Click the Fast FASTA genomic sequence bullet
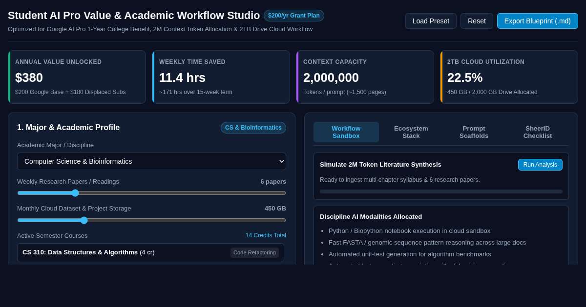Image resolution: width=586 pixels, height=307 pixels. tap(427, 243)
